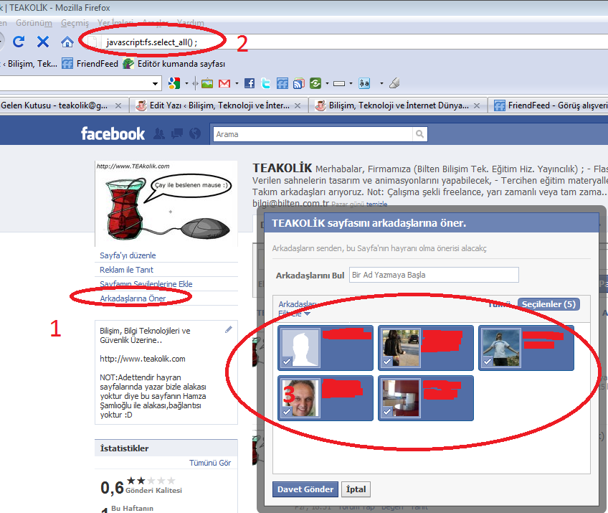The image size is (608, 513).
Task: Open the toolbar search box dropdown
Action: pos(155,83)
